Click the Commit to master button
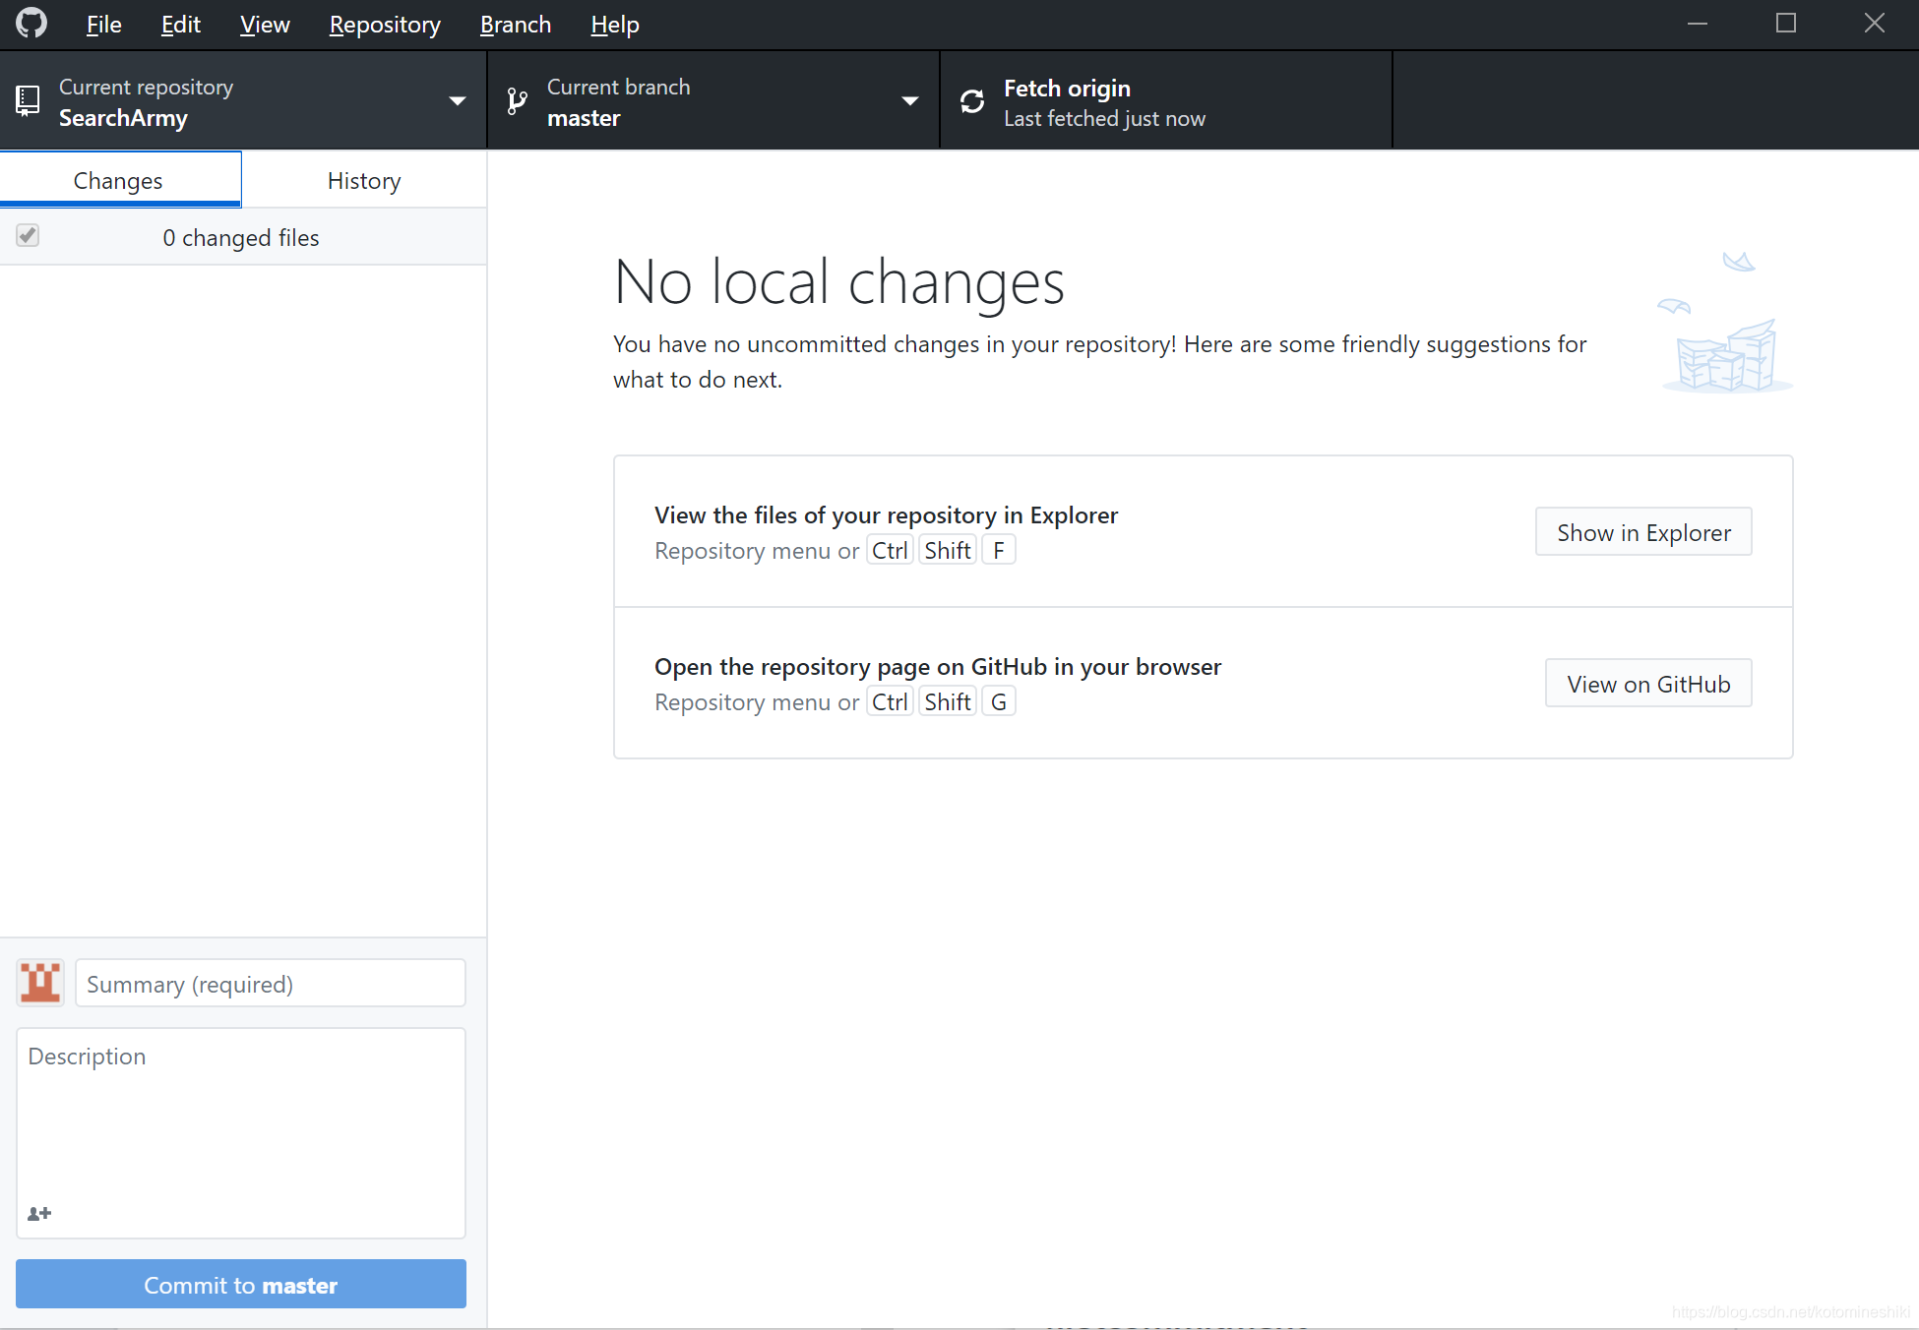The width and height of the screenshot is (1919, 1330). 240,1285
